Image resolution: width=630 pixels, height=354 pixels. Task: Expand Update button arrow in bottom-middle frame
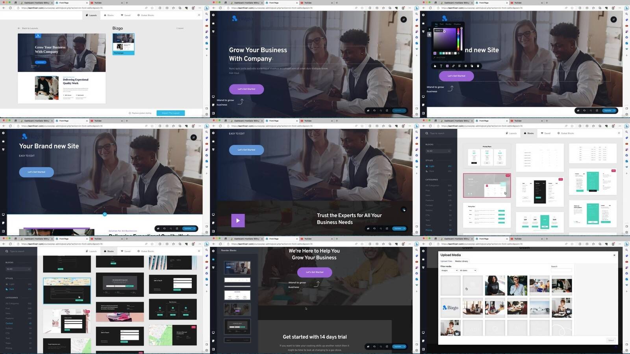click(x=404, y=347)
